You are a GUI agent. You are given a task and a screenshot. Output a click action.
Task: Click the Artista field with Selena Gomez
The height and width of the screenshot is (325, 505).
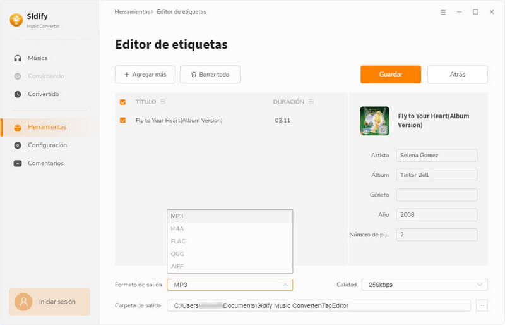[x=436, y=156]
